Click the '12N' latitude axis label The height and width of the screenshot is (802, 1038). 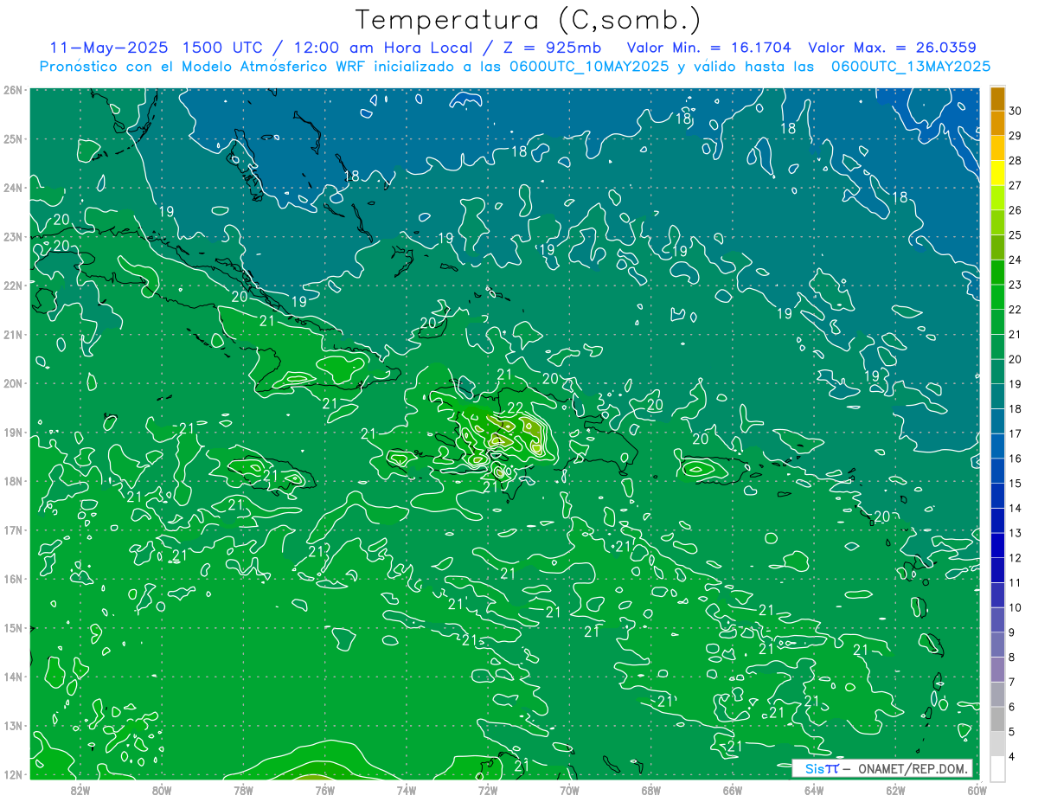13,774
